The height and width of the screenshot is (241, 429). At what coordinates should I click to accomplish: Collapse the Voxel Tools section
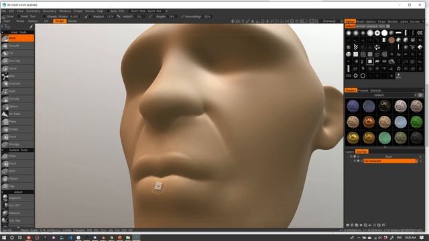3,32
